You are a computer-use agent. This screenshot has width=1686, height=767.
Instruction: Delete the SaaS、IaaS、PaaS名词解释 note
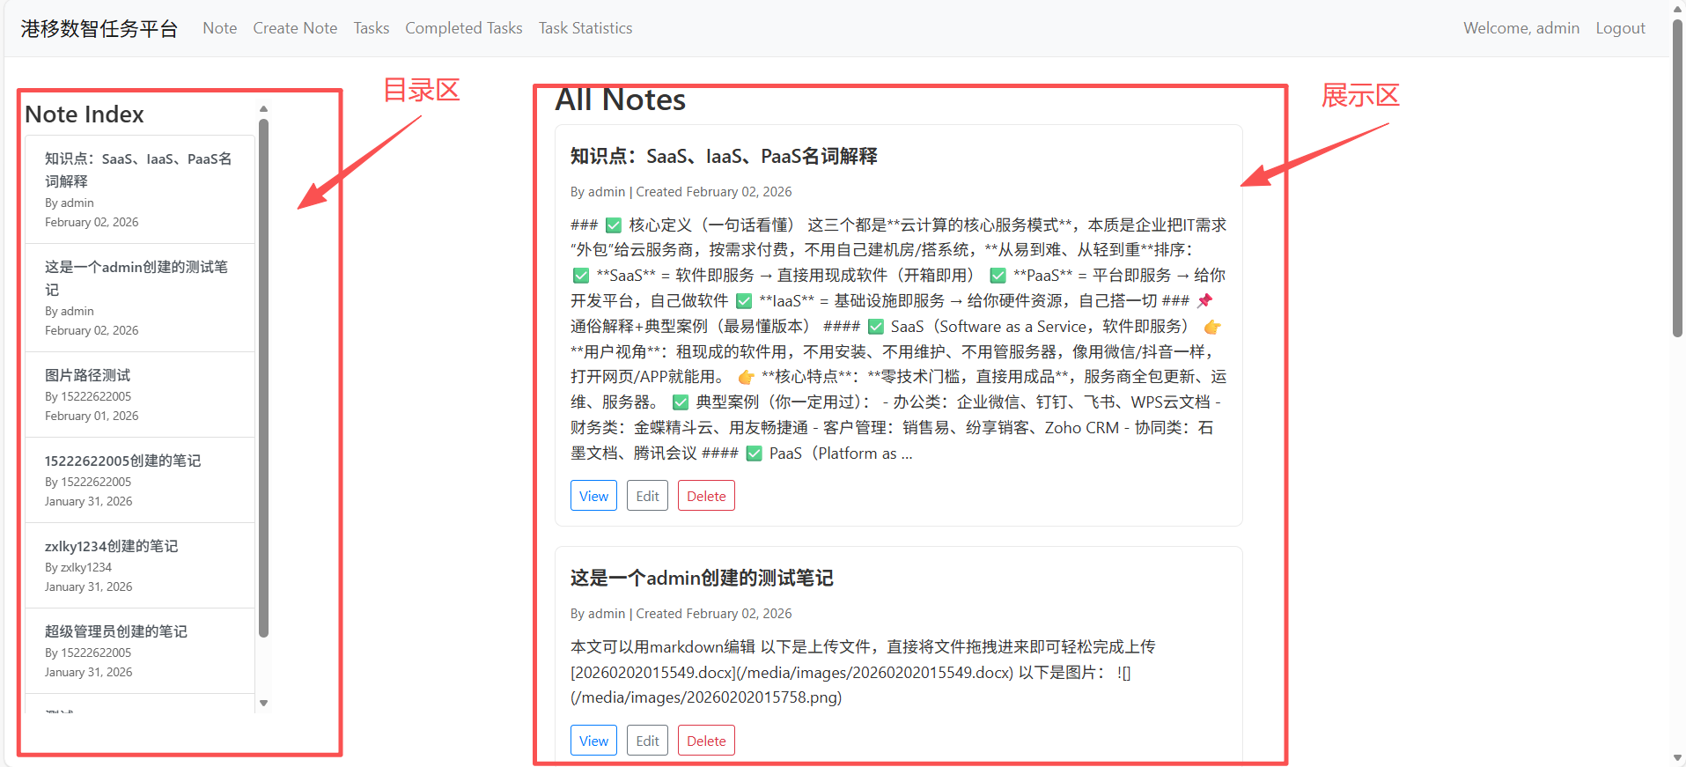[706, 496]
